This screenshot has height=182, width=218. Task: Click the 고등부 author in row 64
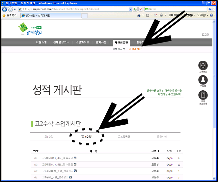155,158
